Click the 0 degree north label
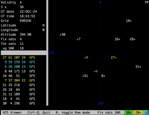The width and height of the screenshot is (149, 115). tap(100, 2)
